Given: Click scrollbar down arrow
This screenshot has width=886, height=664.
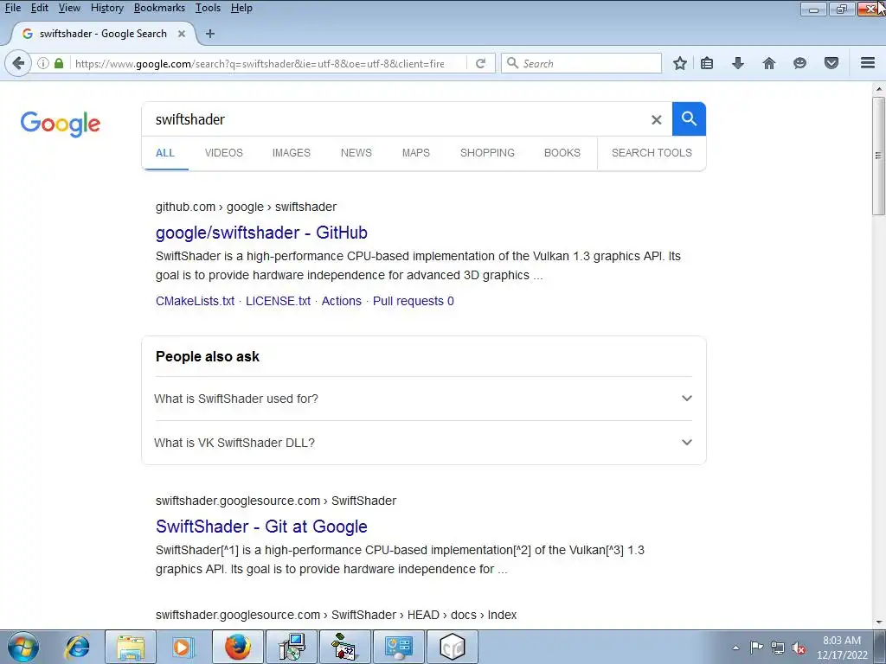Looking at the screenshot, I should click(x=879, y=622).
